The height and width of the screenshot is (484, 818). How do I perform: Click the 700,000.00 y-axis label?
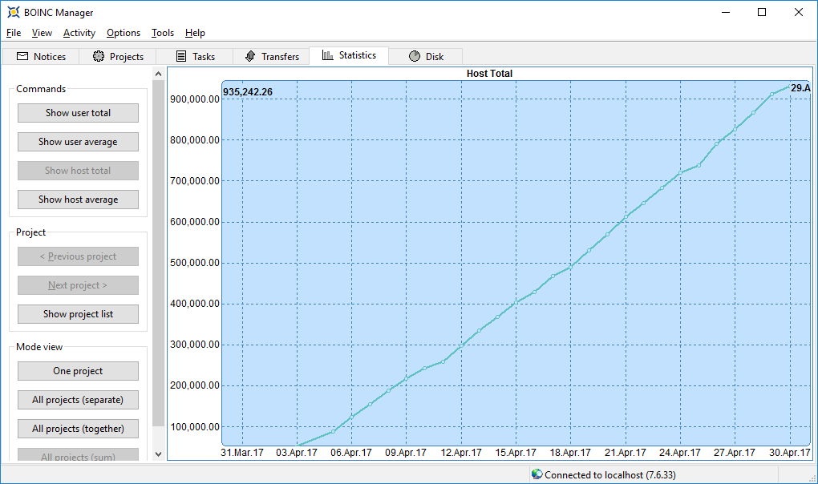coord(195,181)
